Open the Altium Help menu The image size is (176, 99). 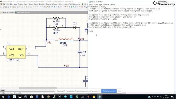pos(60,4)
